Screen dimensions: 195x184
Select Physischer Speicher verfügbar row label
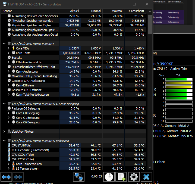click(32, 25)
